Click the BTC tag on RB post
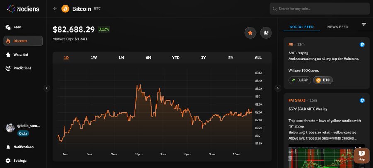The width and height of the screenshot is (373, 168). 323,80
